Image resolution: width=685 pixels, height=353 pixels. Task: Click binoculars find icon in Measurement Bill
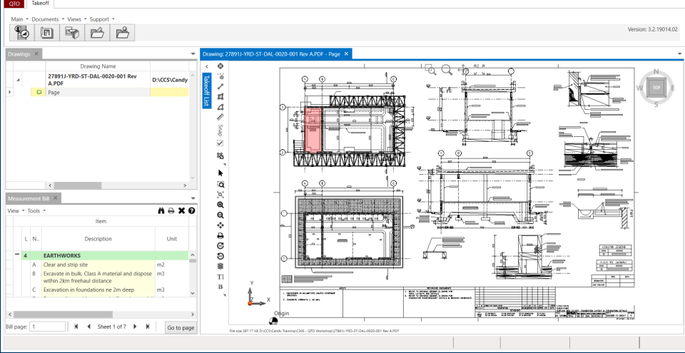[161, 210]
